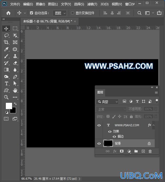Click the 背景 layer thumbnail
This screenshot has height=182, width=165.
(x=108, y=143)
